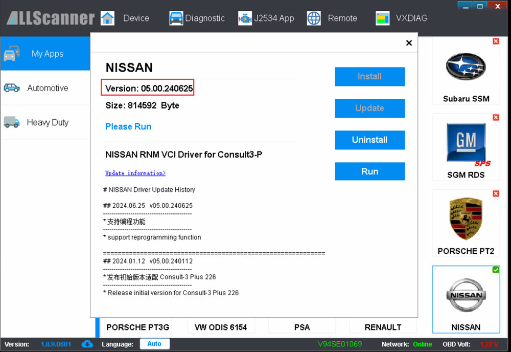
Task: Click the red X badge on PORSCHE PT2
Action: pyautogui.click(x=496, y=194)
